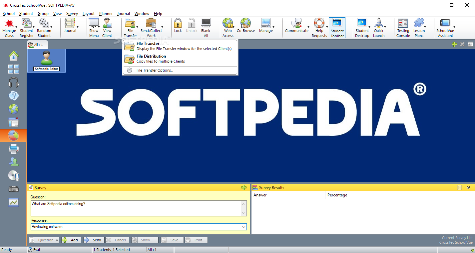Screen dimensions: 475x253
Task: Click the Show Menu presentation icon
Action: tap(94, 23)
